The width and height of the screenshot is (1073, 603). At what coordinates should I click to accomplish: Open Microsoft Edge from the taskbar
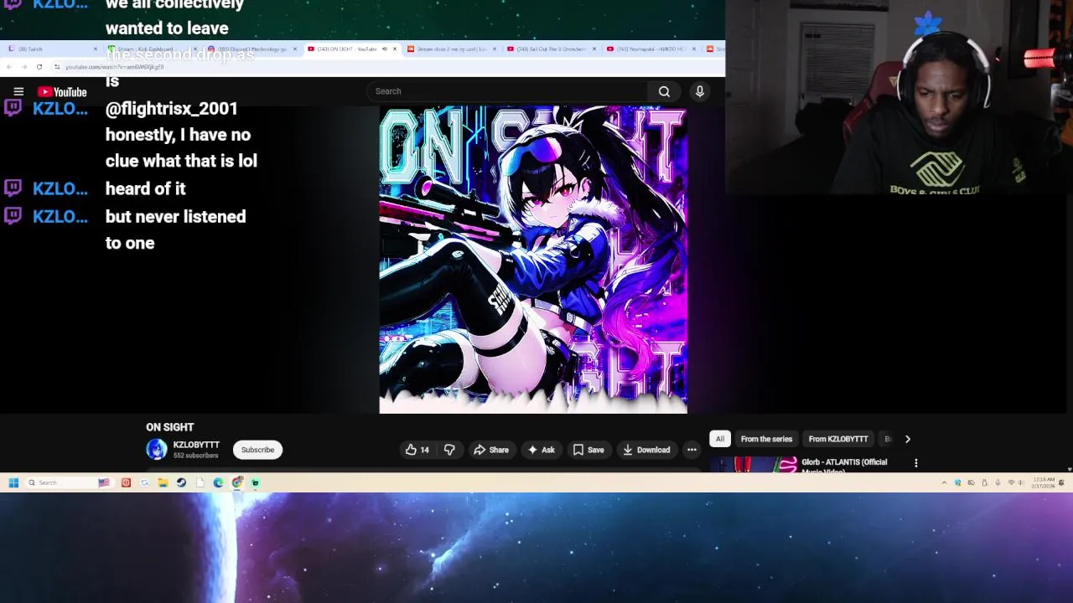[218, 482]
